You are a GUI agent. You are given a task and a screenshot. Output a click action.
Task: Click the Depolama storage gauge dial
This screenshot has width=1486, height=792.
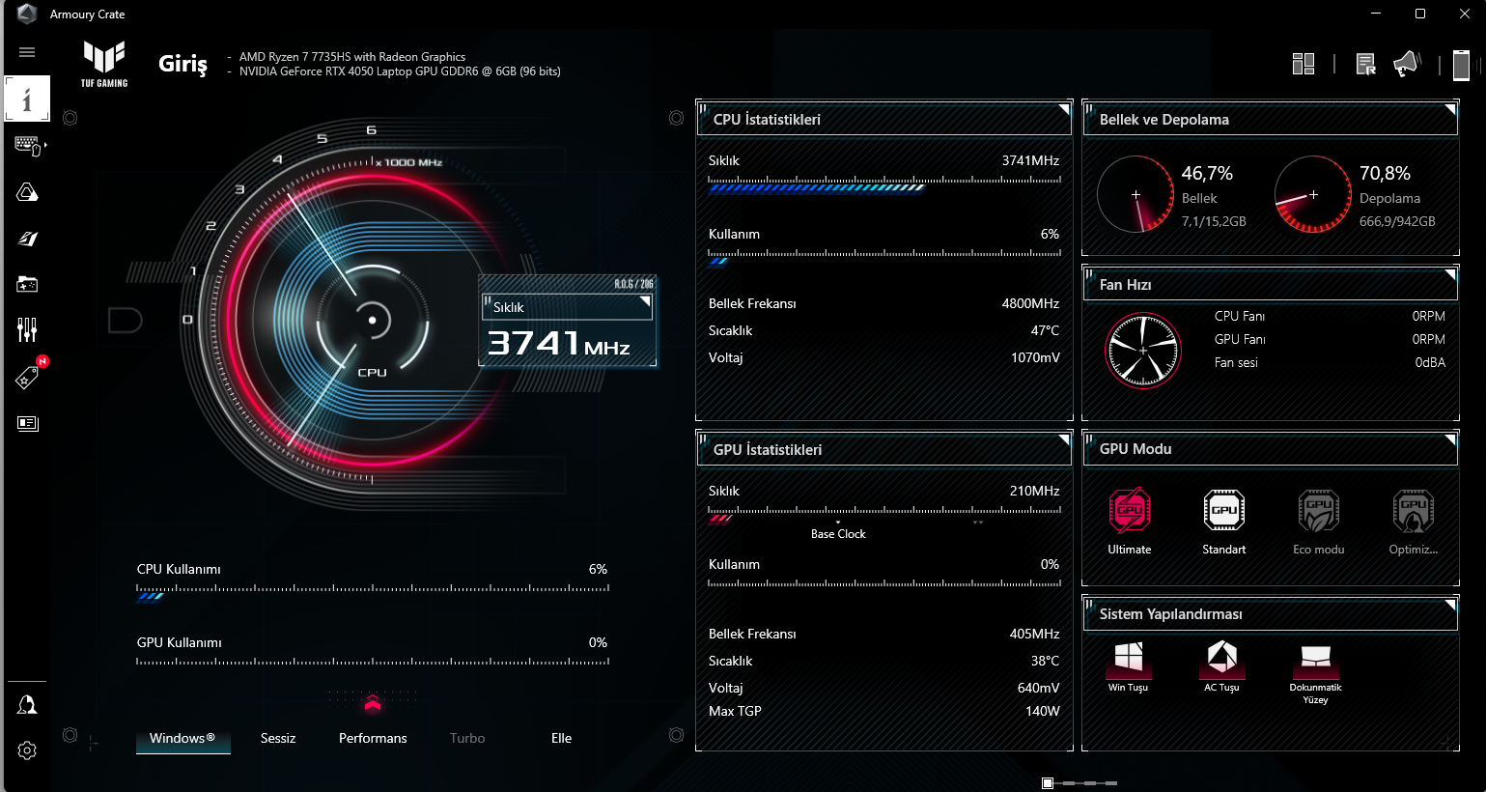(1313, 194)
